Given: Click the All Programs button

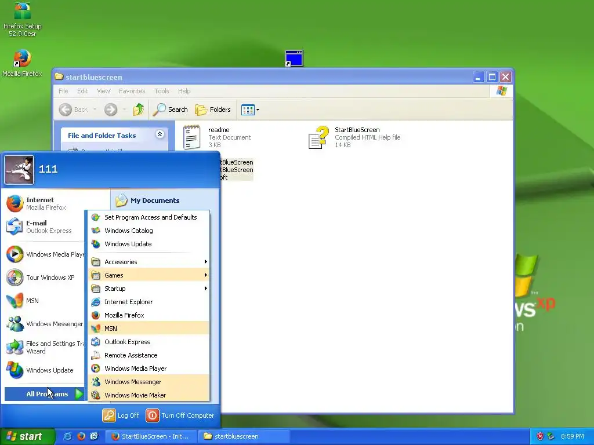Looking at the screenshot, I should coord(45,394).
